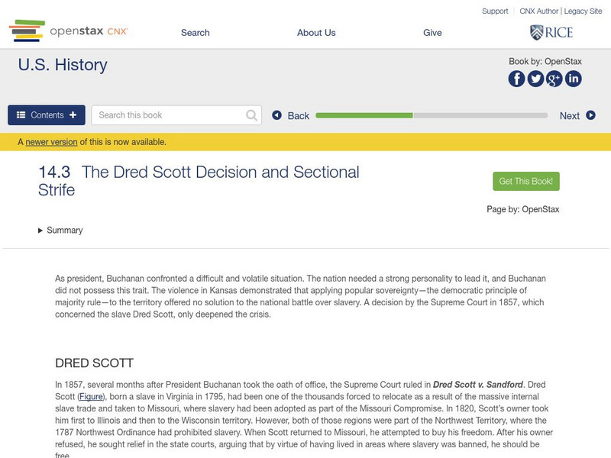Expand the Summary section
The height and width of the screenshot is (458, 611).
click(60, 231)
